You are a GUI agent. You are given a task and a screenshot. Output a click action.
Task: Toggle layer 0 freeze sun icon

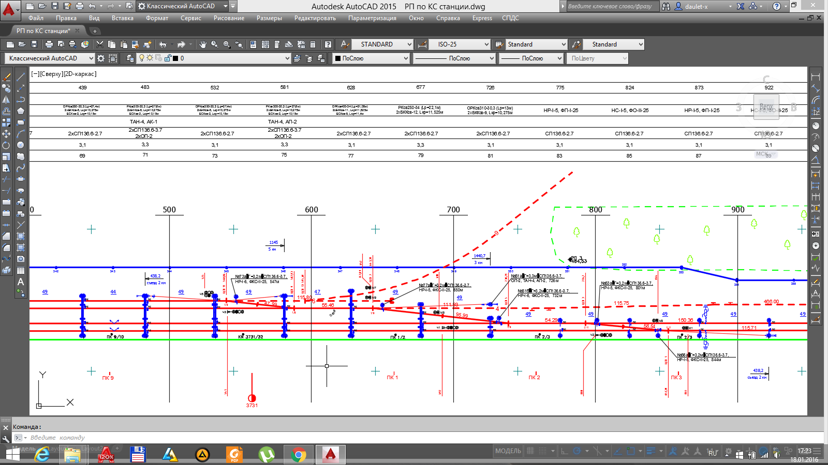coord(150,58)
